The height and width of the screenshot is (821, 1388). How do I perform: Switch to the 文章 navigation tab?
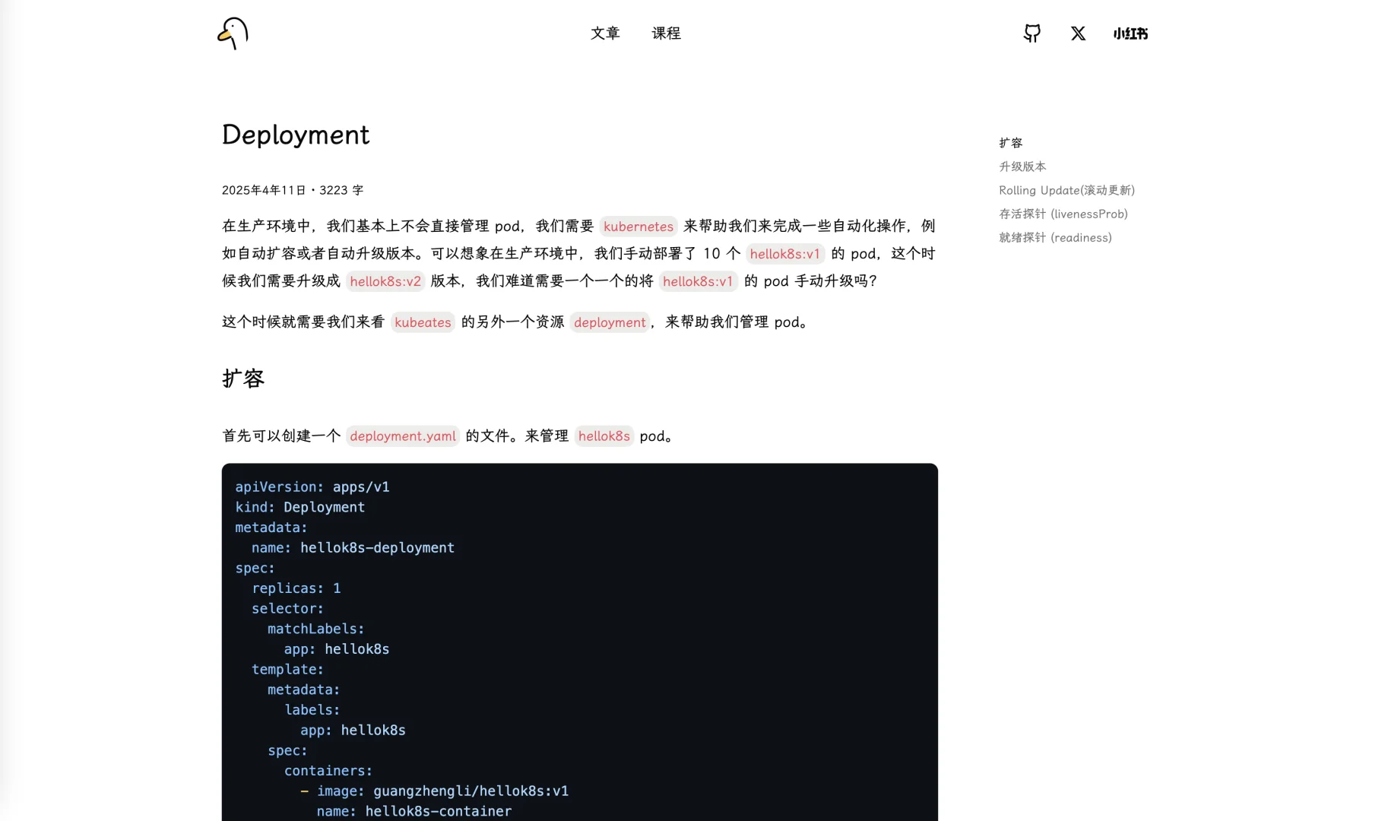point(605,33)
